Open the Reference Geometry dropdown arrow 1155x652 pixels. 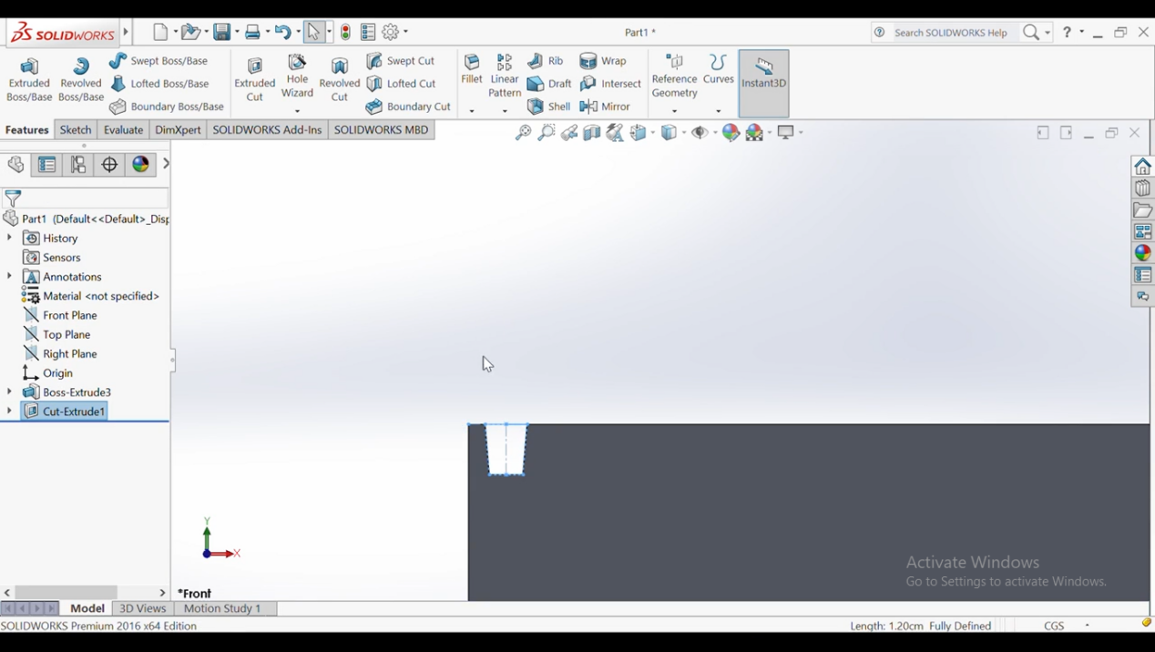coord(675,111)
